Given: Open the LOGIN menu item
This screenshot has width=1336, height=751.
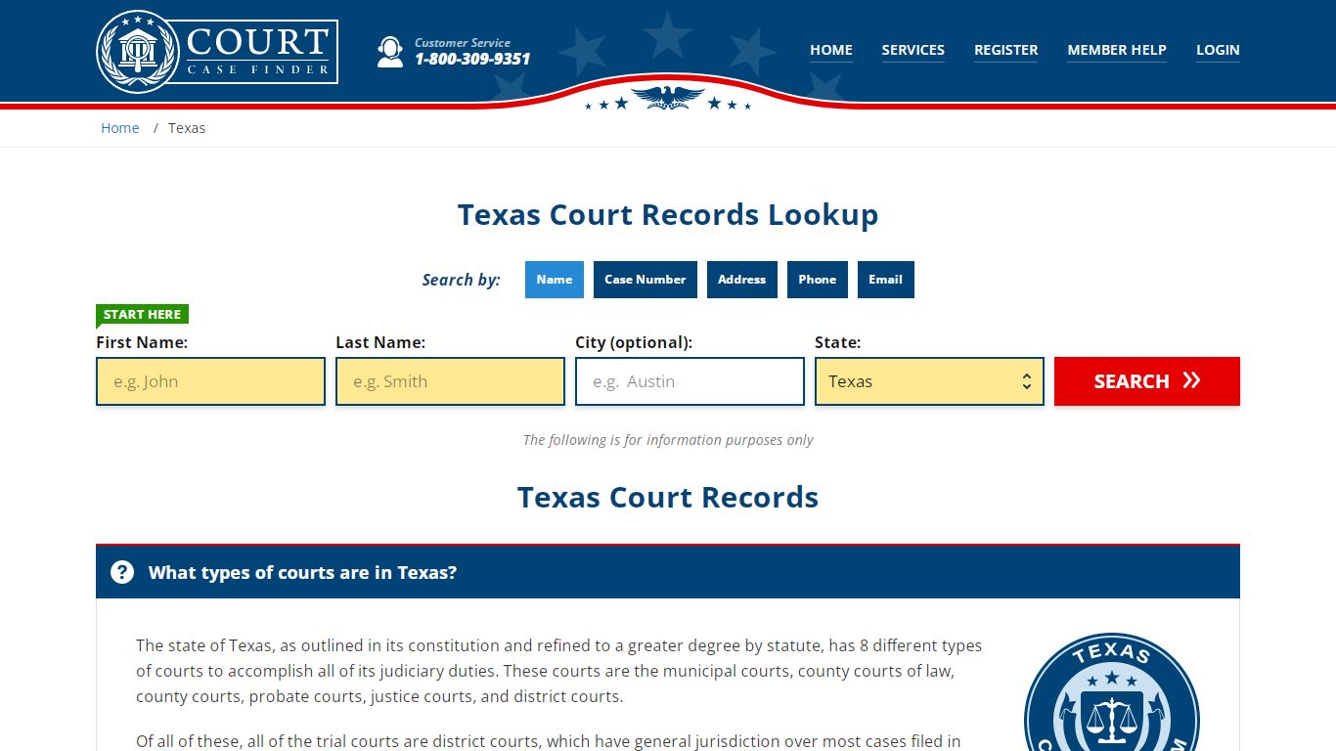Looking at the screenshot, I should tap(1218, 50).
